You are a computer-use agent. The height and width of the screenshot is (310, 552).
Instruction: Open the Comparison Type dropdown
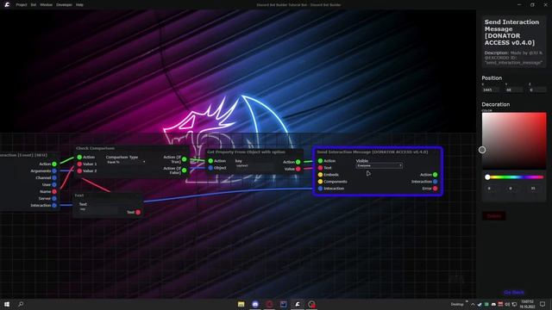tap(126, 162)
